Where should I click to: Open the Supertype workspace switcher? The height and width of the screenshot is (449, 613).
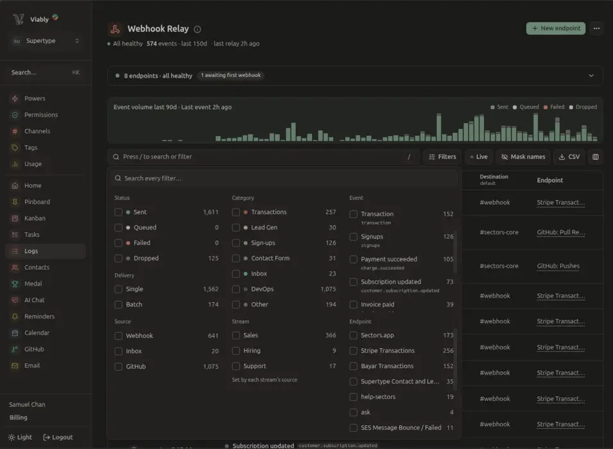pyautogui.click(x=46, y=40)
